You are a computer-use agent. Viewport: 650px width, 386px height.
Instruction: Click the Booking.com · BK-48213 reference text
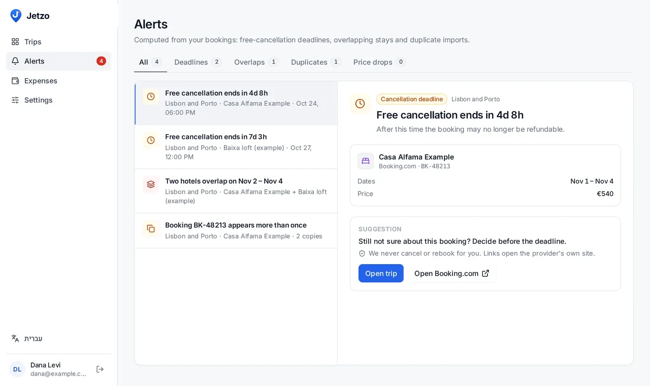pyautogui.click(x=414, y=166)
